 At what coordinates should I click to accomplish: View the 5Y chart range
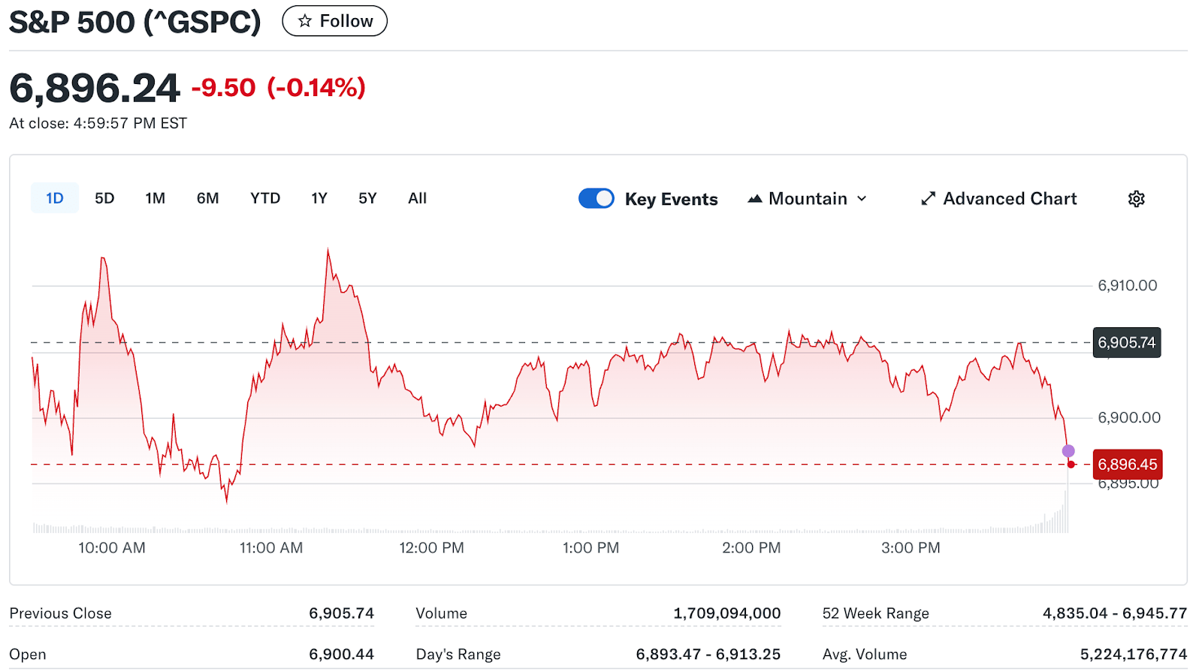coord(367,198)
